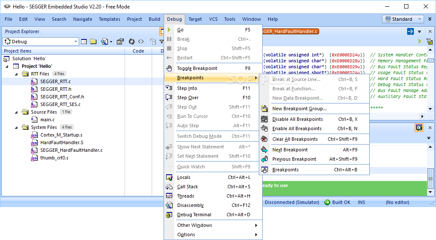
Task: Select main.c in Project Explorer
Action: pyautogui.click(x=47, y=120)
